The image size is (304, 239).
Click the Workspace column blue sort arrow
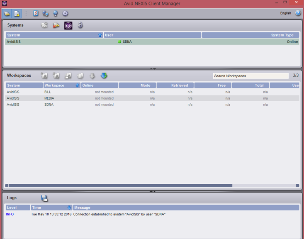(78, 85)
